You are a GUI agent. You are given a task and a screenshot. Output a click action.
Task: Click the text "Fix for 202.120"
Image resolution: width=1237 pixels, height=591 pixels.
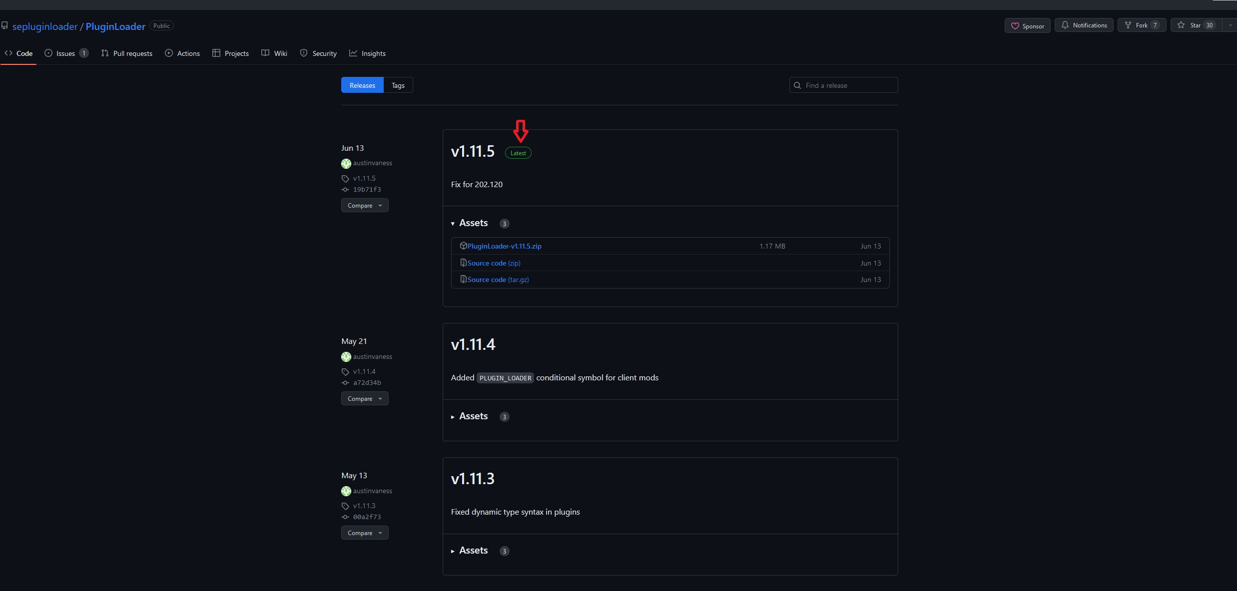[x=477, y=185]
